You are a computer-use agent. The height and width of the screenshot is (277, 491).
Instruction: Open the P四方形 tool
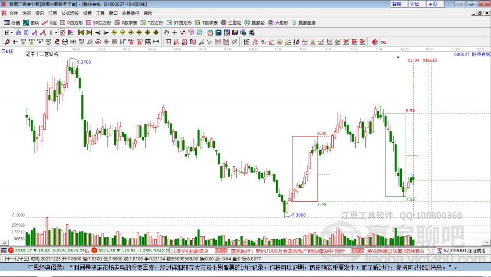[x=71, y=23]
